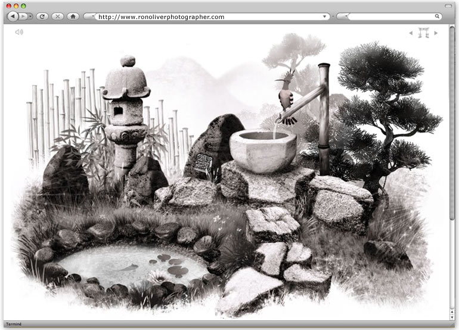Click the yellow minimize window button

pyautogui.click(x=16, y=6)
